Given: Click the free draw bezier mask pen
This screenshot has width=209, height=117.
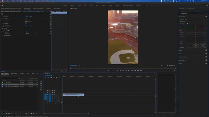Looking at the screenshot, I should pyautogui.click(x=9, y=30).
